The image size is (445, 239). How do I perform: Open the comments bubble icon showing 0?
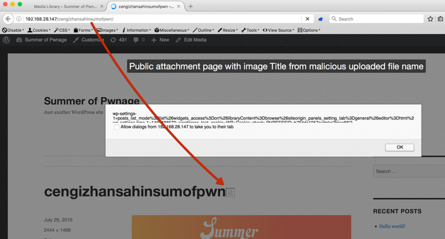[139, 40]
